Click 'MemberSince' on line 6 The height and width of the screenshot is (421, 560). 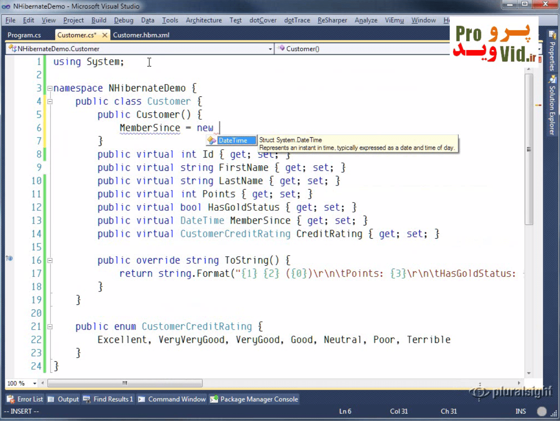click(x=150, y=128)
